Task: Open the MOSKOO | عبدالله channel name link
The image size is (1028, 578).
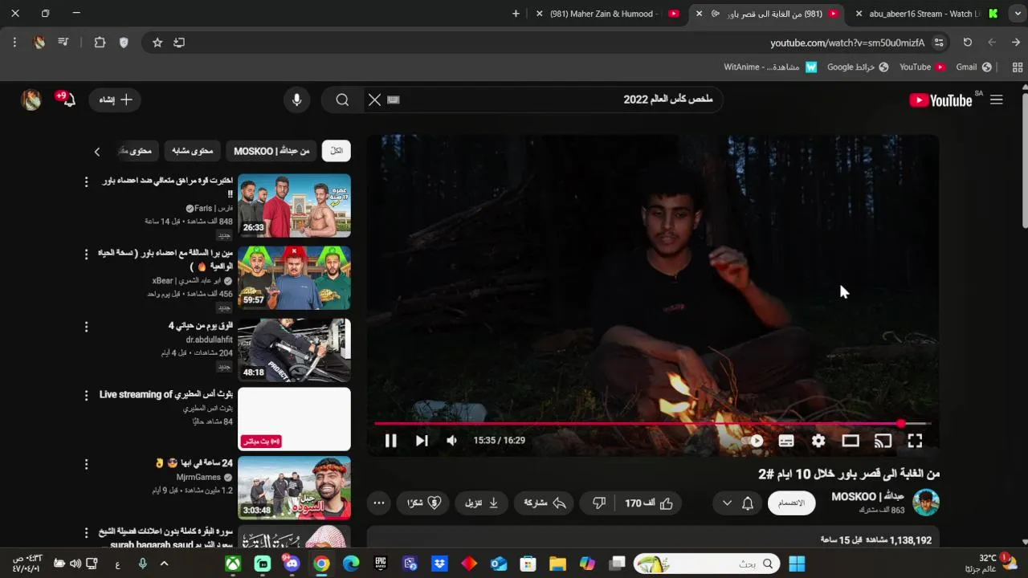Action: tap(867, 497)
